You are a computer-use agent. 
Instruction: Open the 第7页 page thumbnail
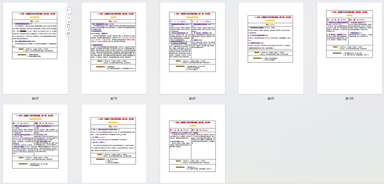tap(114, 48)
